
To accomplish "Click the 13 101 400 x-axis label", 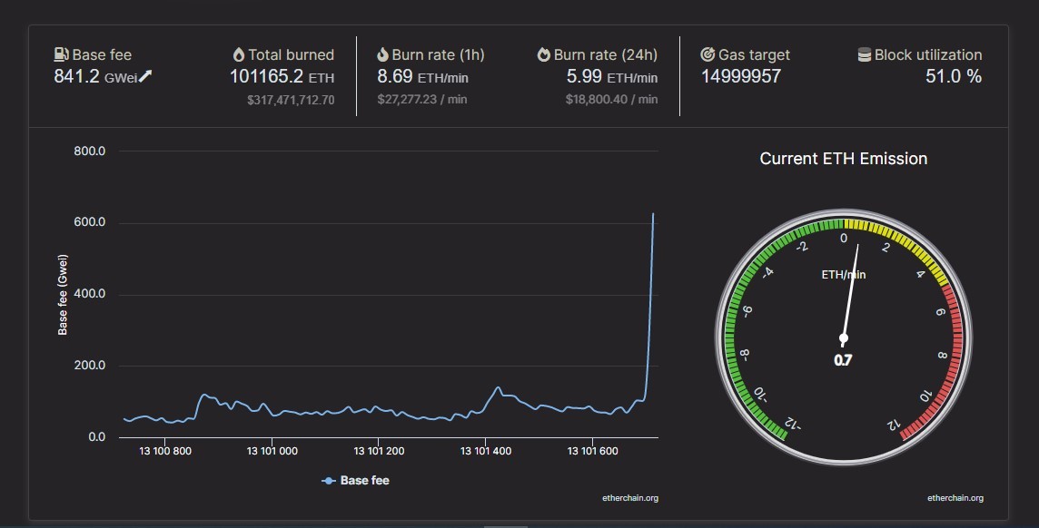I will coord(486,451).
